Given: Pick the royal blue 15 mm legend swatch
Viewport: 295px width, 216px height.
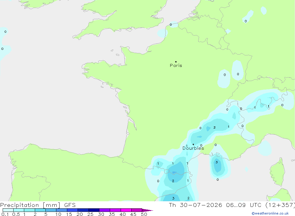Looking at the screenshot, I should click(73, 210).
